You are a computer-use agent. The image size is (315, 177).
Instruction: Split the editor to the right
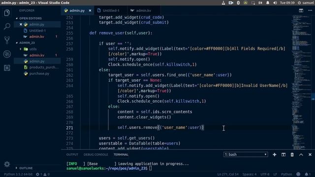pyautogui.click(x=301, y=10)
